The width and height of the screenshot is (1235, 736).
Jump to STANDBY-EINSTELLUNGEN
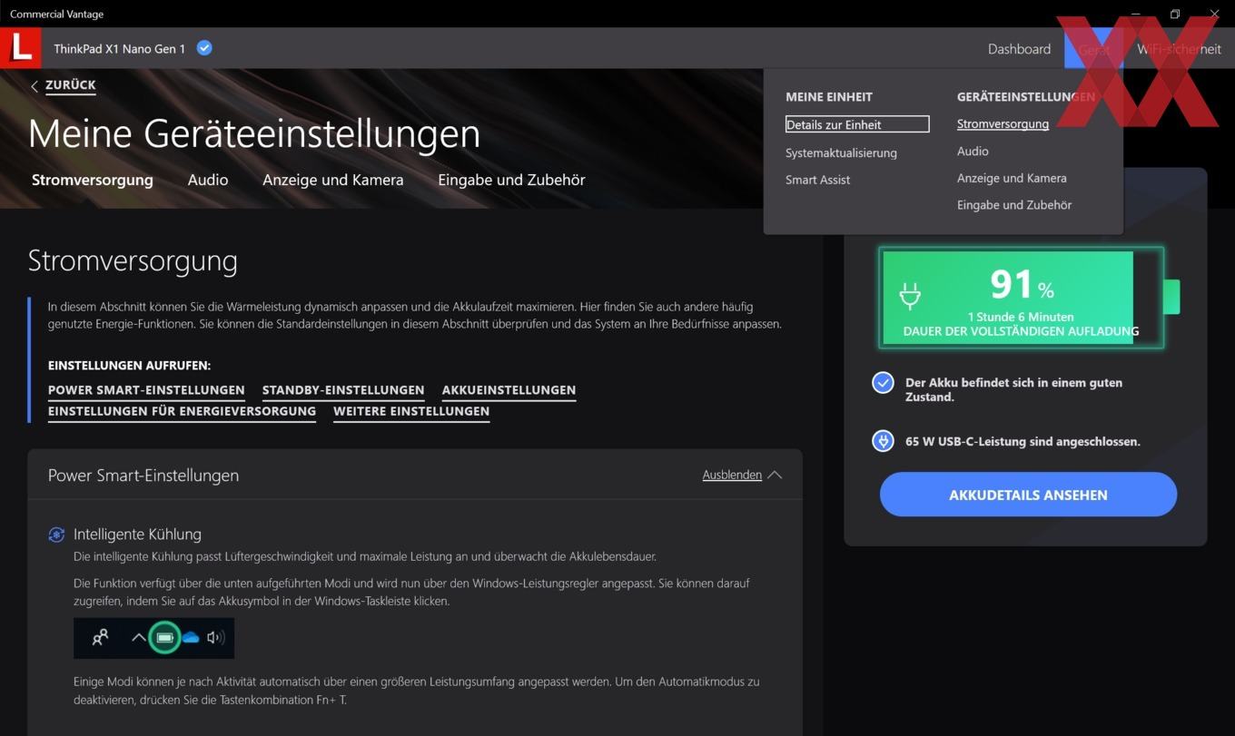(x=343, y=390)
